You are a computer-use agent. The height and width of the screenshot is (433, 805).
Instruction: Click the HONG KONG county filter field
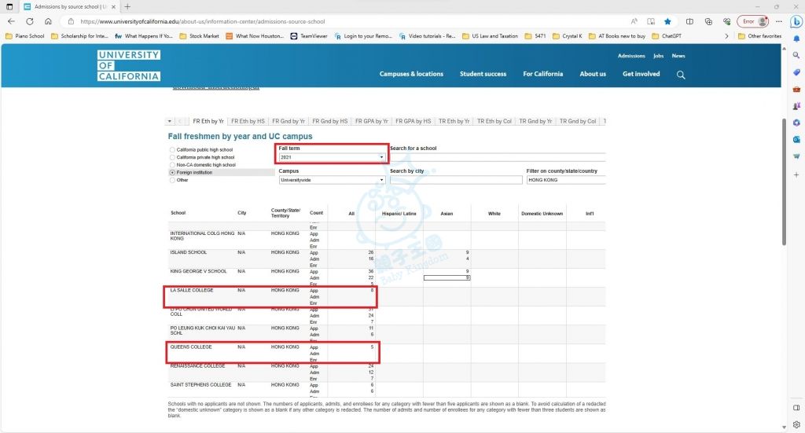tap(566, 180)
